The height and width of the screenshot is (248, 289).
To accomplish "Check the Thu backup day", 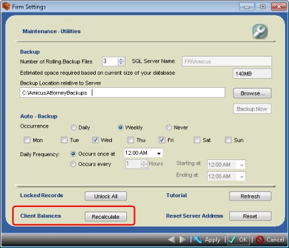I will click(x=130, y=140).
